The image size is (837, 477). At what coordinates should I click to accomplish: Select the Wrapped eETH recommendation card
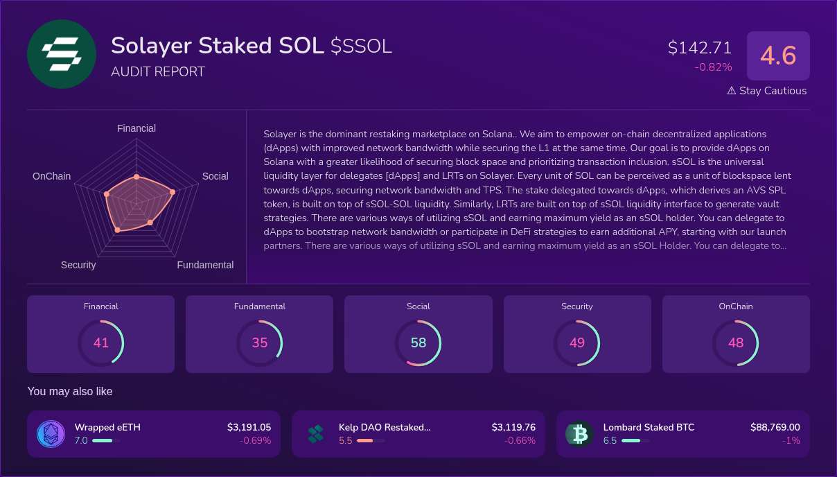coord(153,433)
